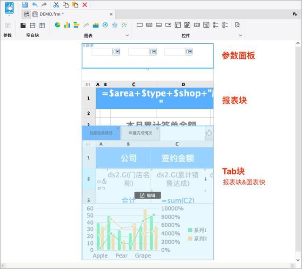This screenshot has height=269, width=302.
Task: Expand the 图表 chart group dropdown
Action: [x=127, y=35]
